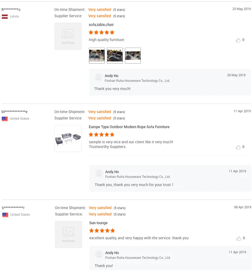Click the five-star rating under sofa,table,chair
This screenshot has height=270, width=252.
pyautogui.click(x=101, y=33)
